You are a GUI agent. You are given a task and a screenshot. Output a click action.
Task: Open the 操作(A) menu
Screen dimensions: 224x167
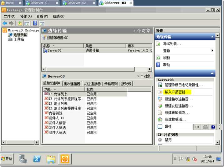pos(26,17)
